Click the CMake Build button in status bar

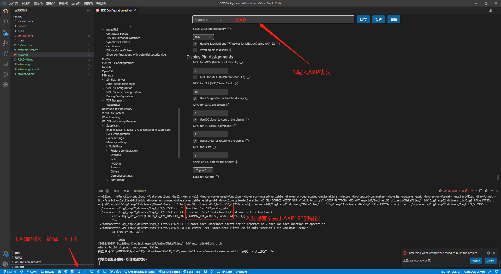click(188, 272)
